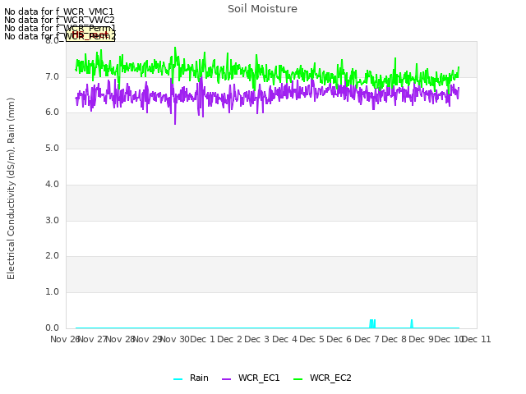
Task: Click the 0.0 y-axis tick label
Action: coord(52,328)
